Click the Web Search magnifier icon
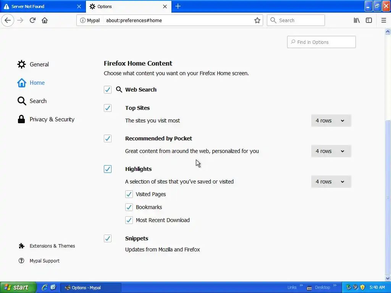The height and width of the screenshot is (293, 391). coord(119,89)
